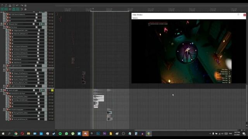Image resolution: width=248 pixels, height=139 pixels.
Task: Click the speaker icon on Wall of Light track
Action: coord(7,90)
